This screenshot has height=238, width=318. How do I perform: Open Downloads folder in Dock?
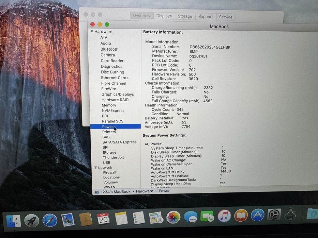pos(312,214)
